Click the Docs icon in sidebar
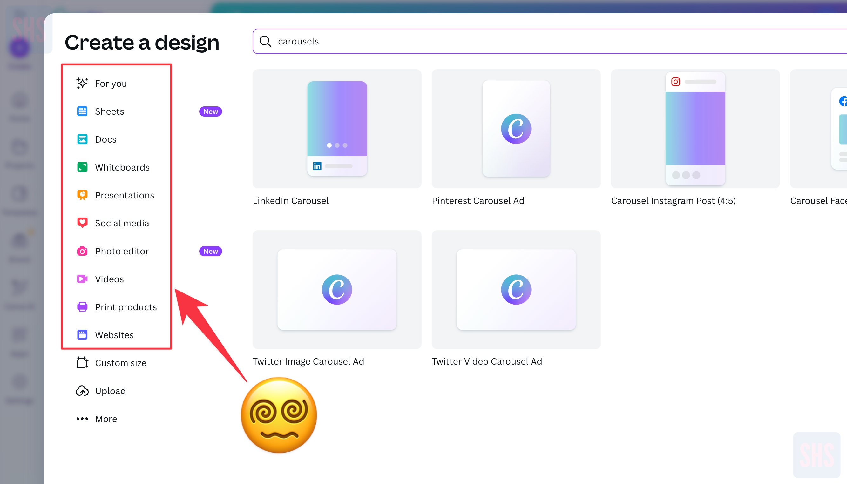Viewport: 847px width, 484px height. [x=82, y=139]
